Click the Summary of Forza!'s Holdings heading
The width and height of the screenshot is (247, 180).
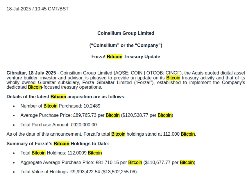point(58,143)
